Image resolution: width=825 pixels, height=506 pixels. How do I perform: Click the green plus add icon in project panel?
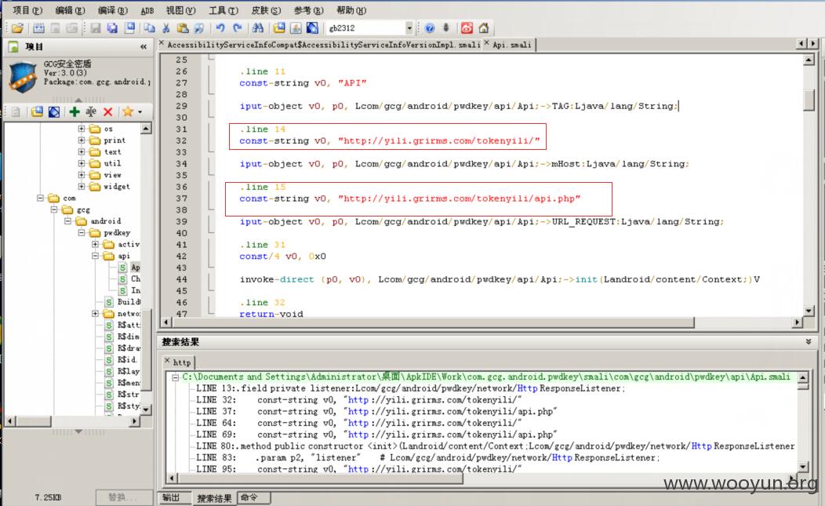[75, 111]
